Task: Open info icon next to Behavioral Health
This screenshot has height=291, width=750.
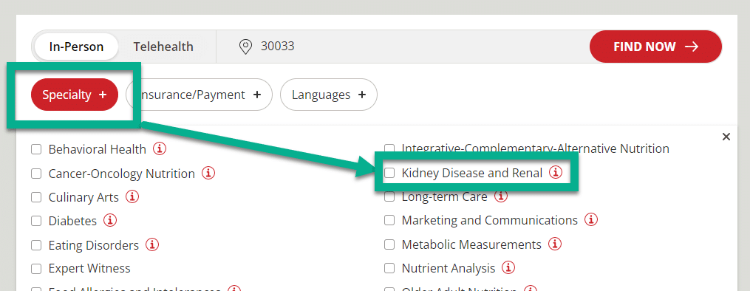Action: pyautogui.click(x=160, y=148)
